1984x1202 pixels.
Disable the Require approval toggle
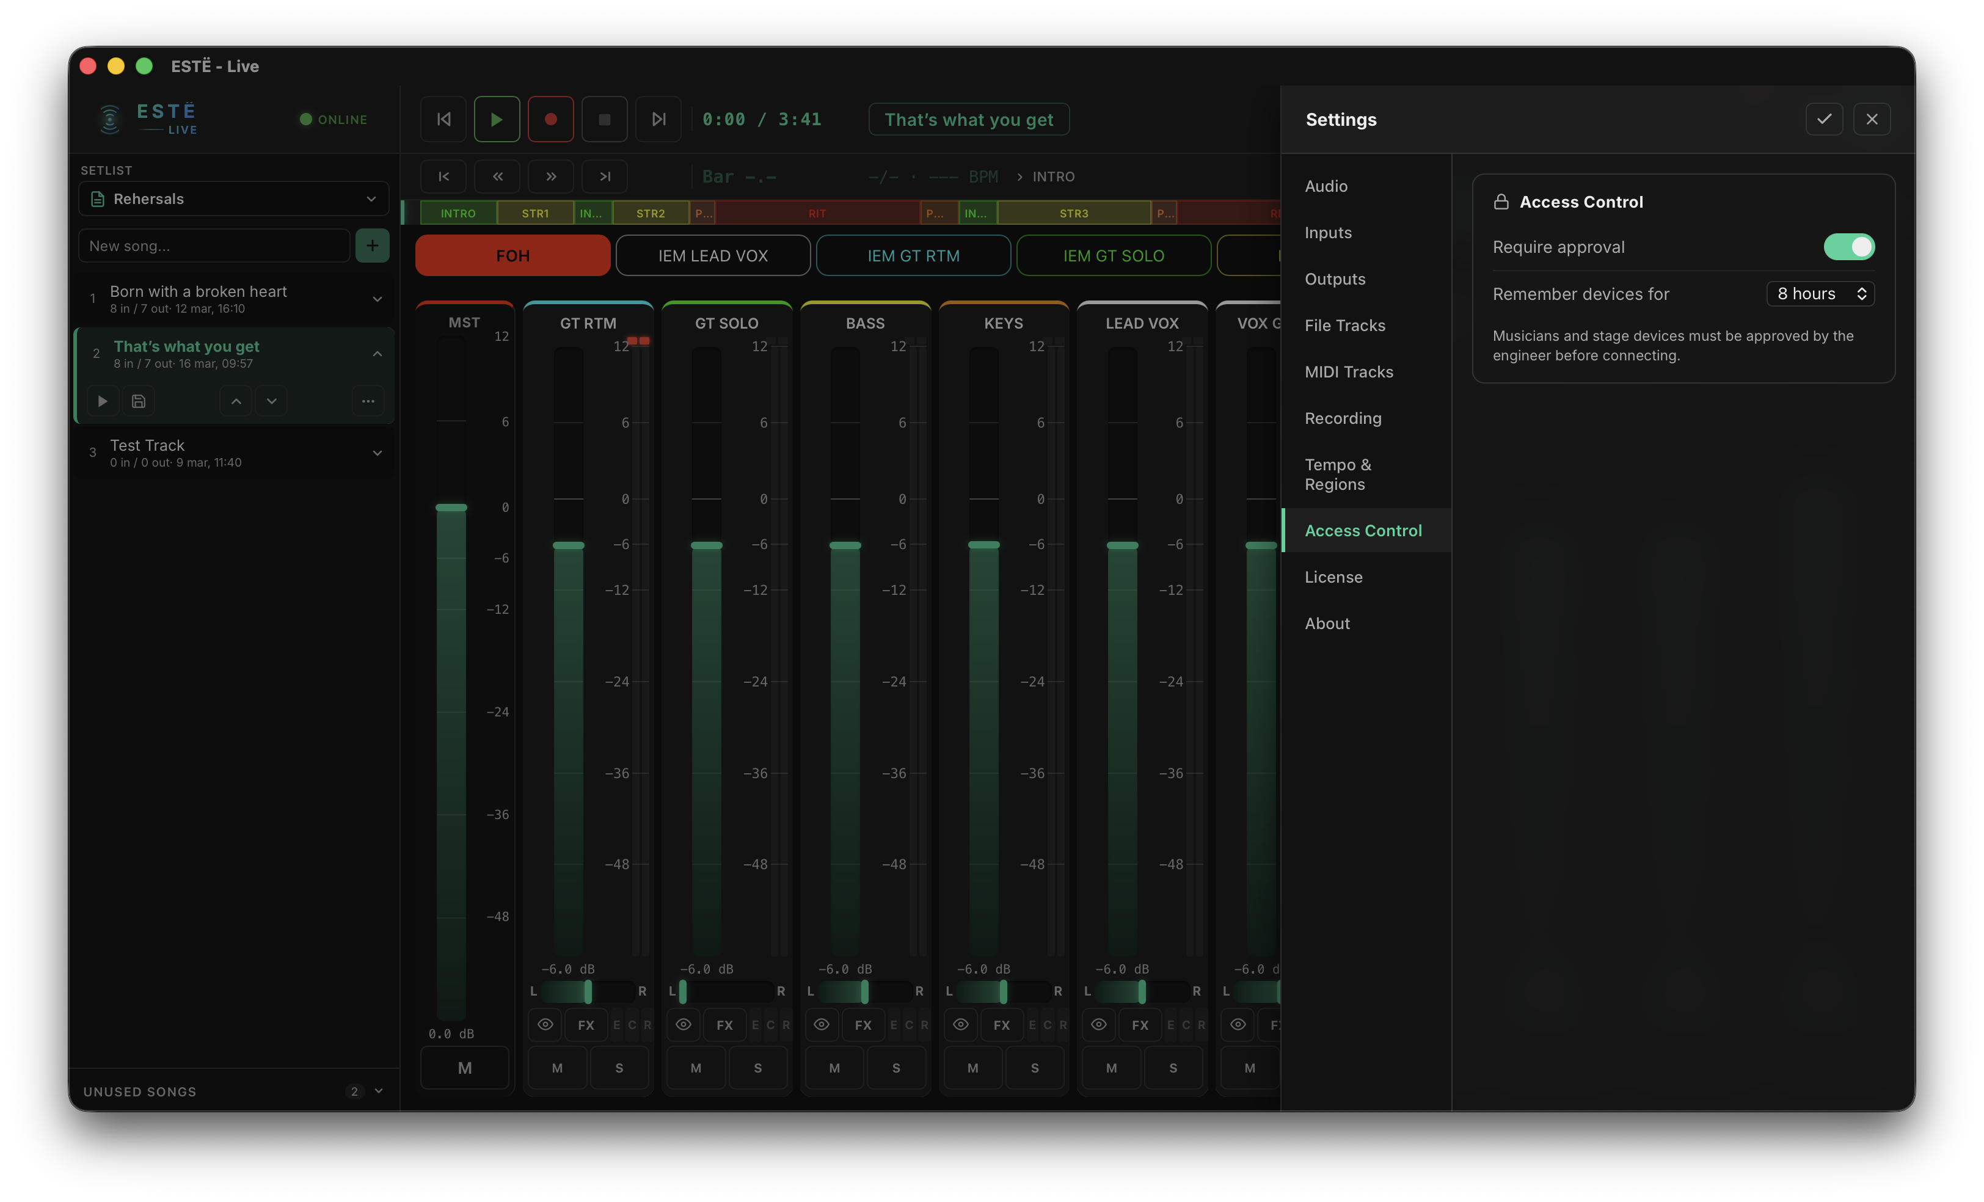coord(1850,246)
